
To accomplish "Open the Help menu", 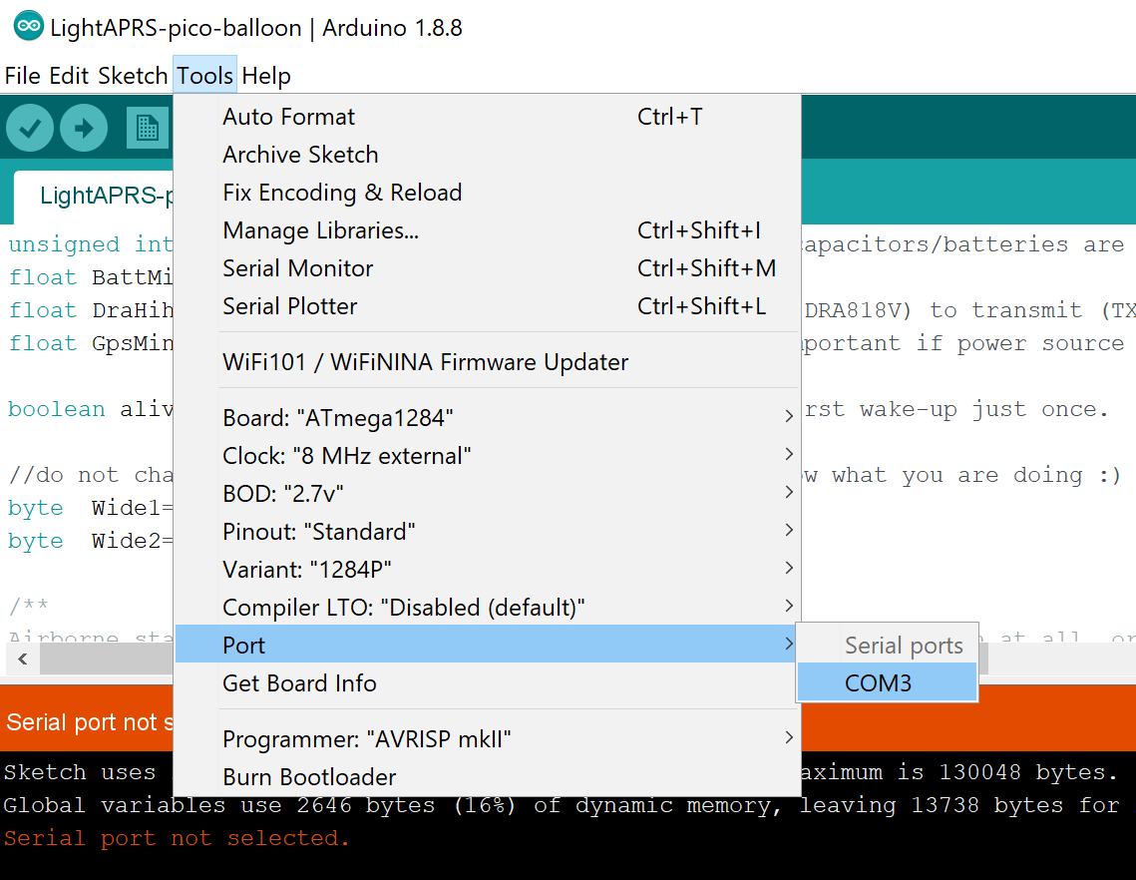I will [266, 76].
